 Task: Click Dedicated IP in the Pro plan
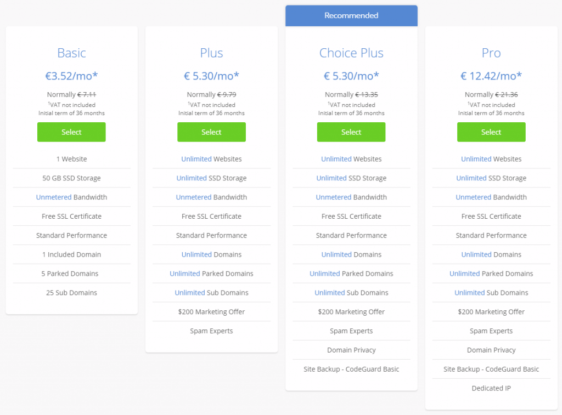(x=491, y=388)
